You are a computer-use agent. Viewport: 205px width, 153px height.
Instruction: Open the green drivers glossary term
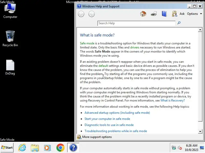[x=135, y=47]
